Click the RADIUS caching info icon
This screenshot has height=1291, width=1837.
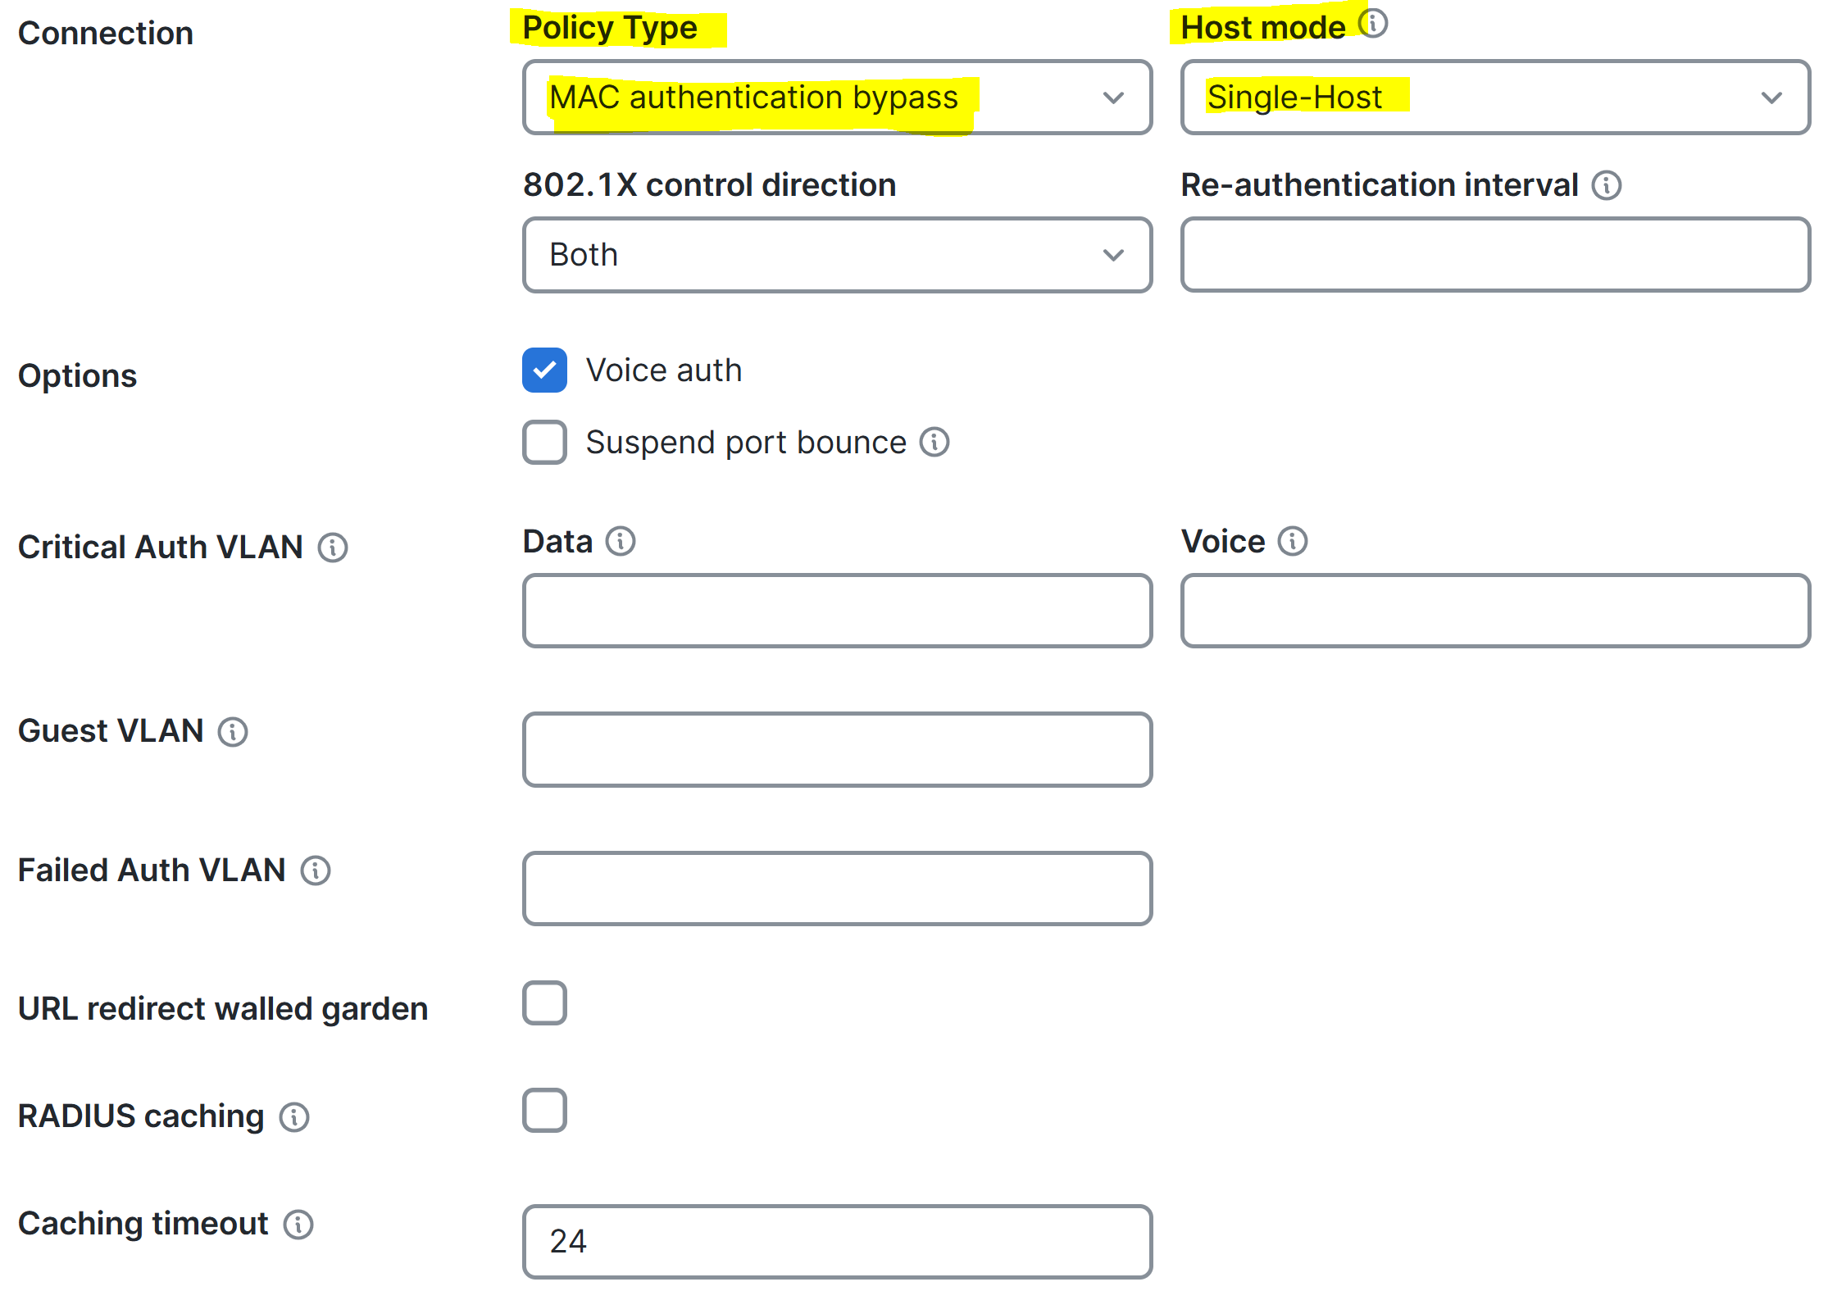[x=294, y=1117]
